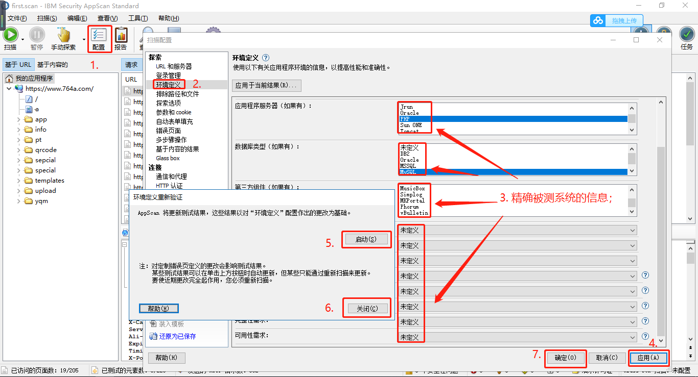Open the 扫描(S) menu
698x377 pixels.
tap(47, 18)
